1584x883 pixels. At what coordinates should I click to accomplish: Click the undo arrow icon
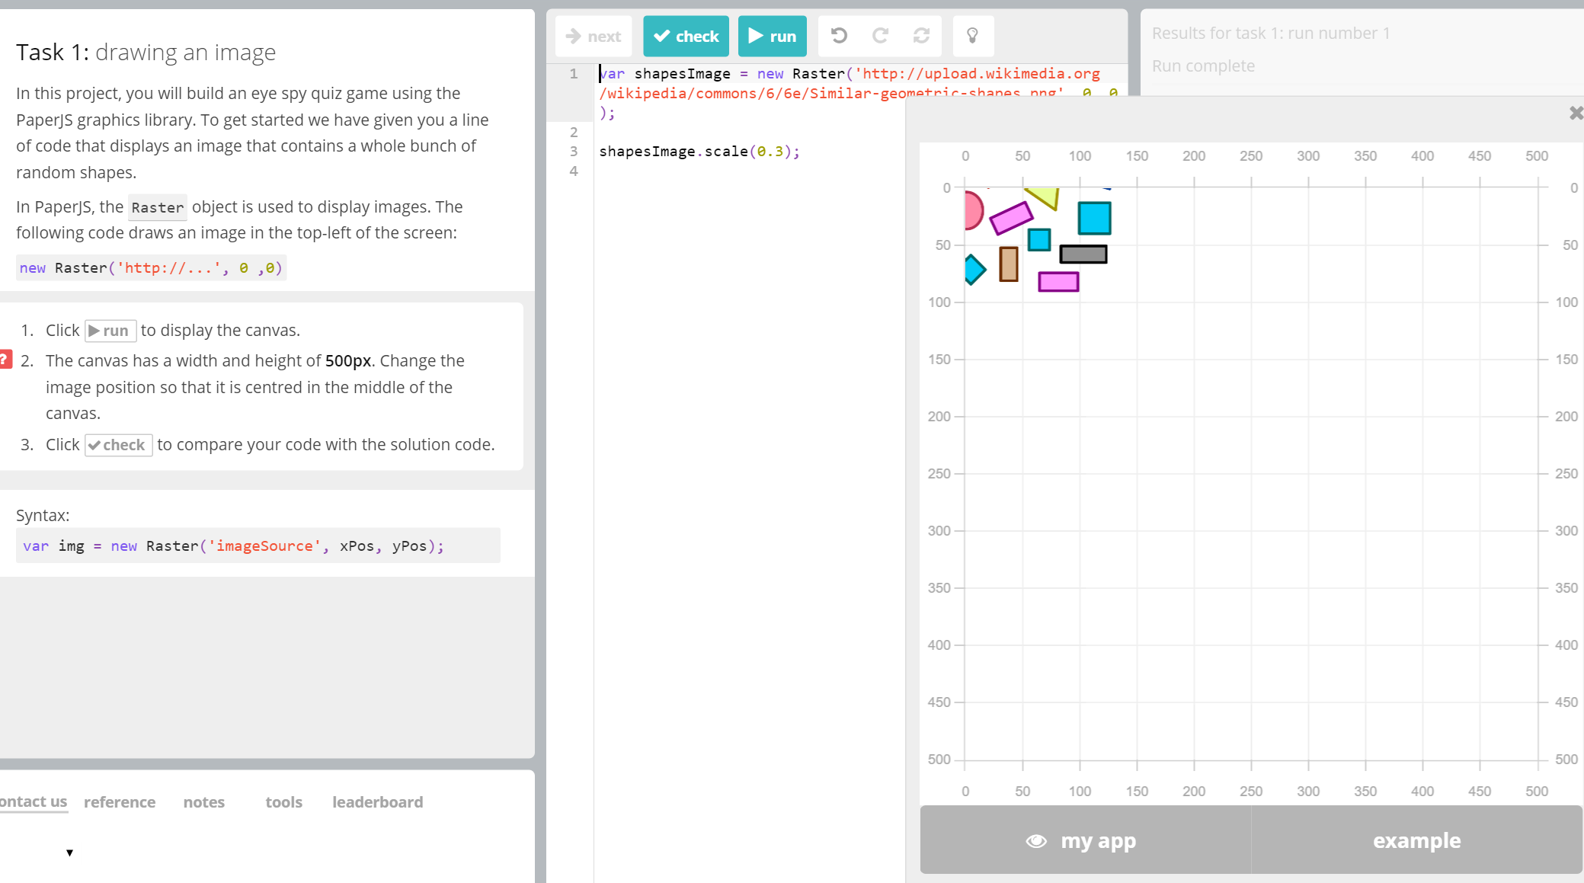(839, 36)
